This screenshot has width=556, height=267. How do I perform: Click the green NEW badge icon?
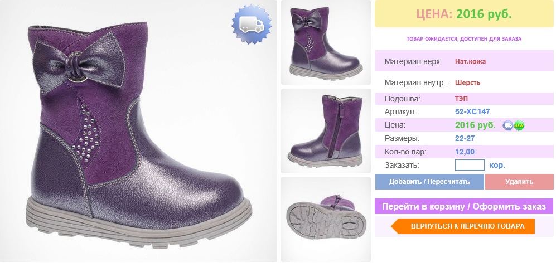[x=519, y=125]
